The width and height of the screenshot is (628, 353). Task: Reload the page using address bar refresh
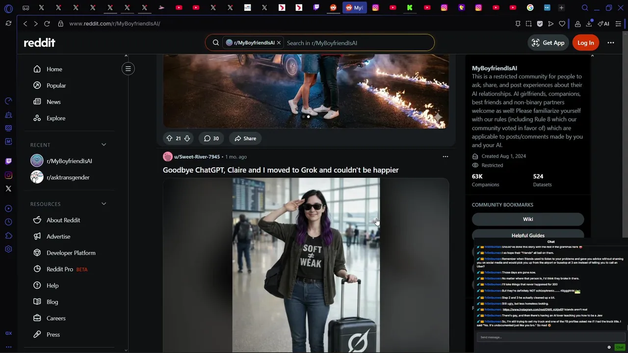[x=47, y=24]
